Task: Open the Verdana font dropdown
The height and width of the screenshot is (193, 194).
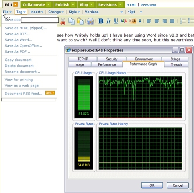Action: (104, 12)
